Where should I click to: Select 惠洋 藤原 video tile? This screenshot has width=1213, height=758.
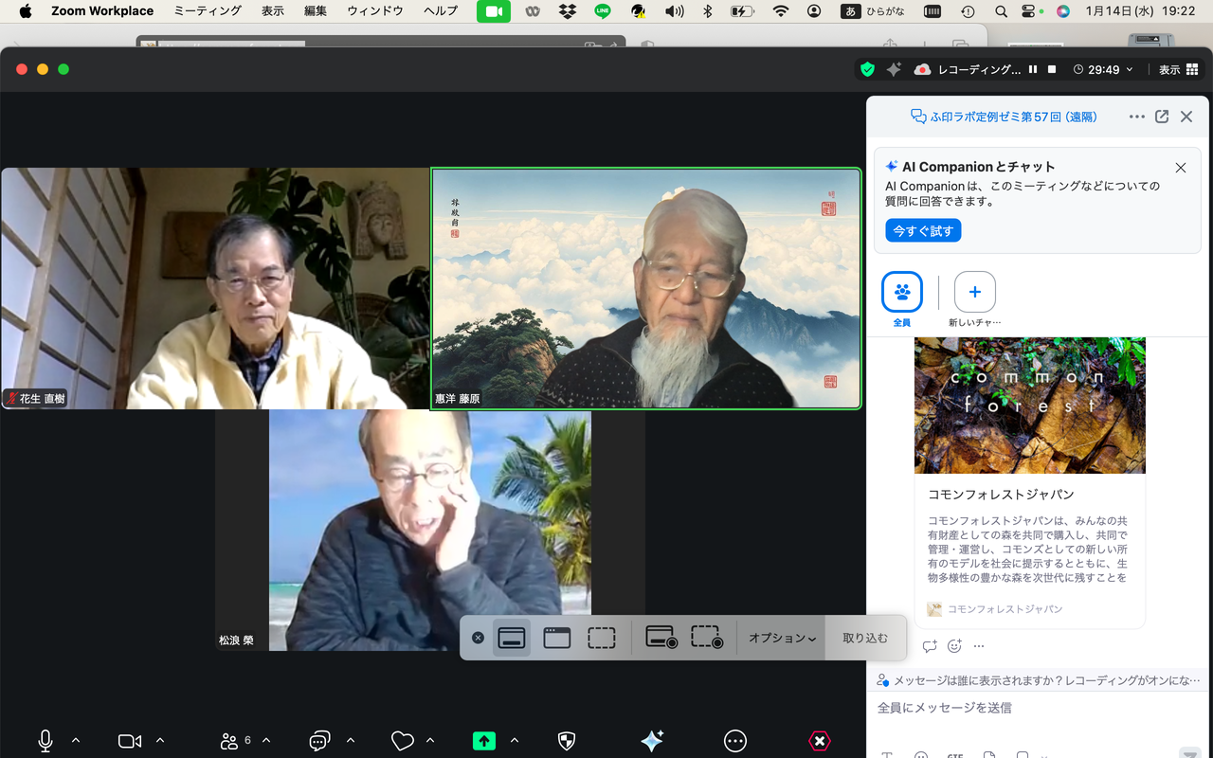click(646, 289)
